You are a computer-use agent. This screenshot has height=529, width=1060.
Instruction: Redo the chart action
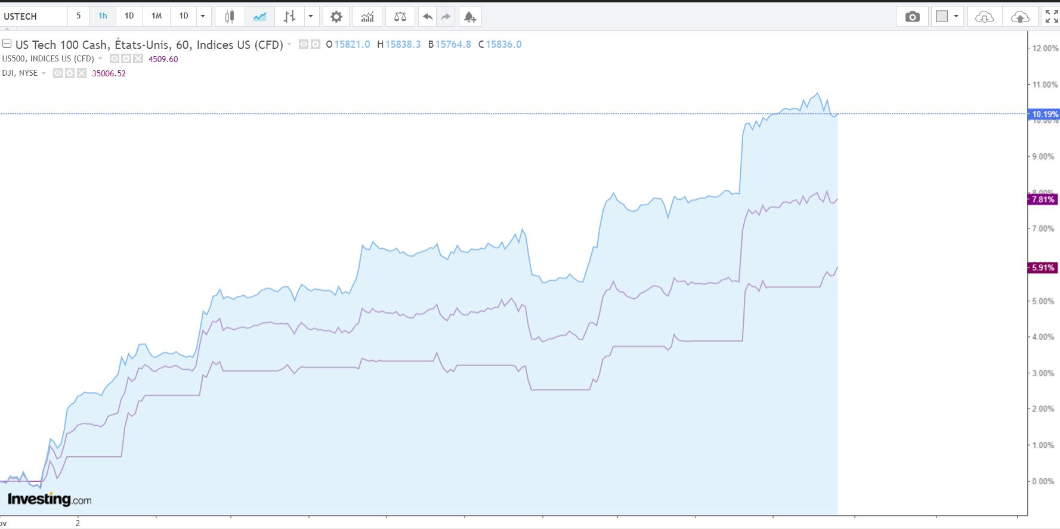pyautogui.click(x=446, y=17)
